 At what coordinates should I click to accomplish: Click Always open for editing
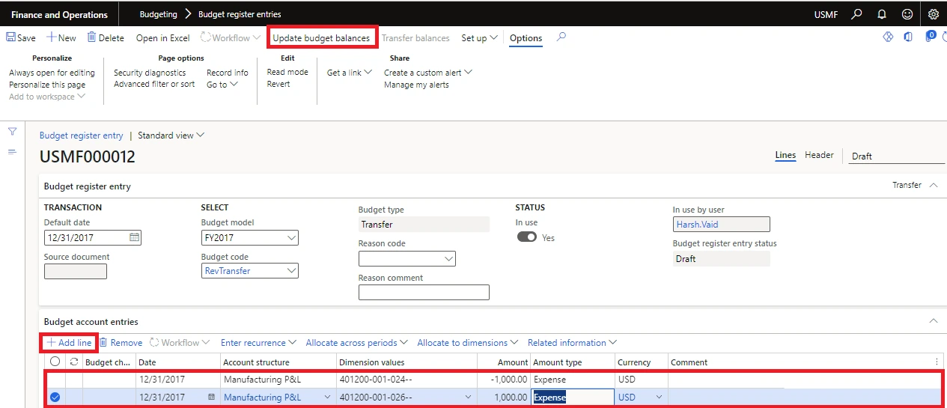[x=52, y=73]
